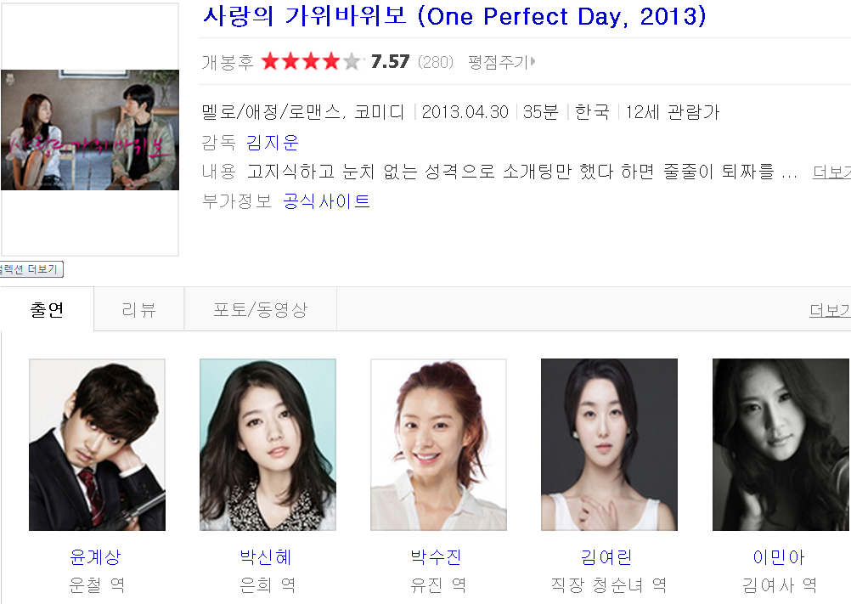Image resolution: width=851 pixels, height=604 pixels.
Task: Open 컬렉션 더보기 button below poster
Action: (31, 269)
